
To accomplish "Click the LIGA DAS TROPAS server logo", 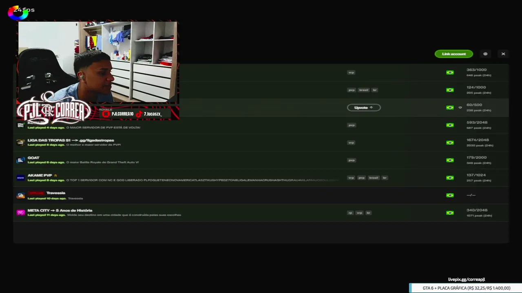I will tap(20, 142).
